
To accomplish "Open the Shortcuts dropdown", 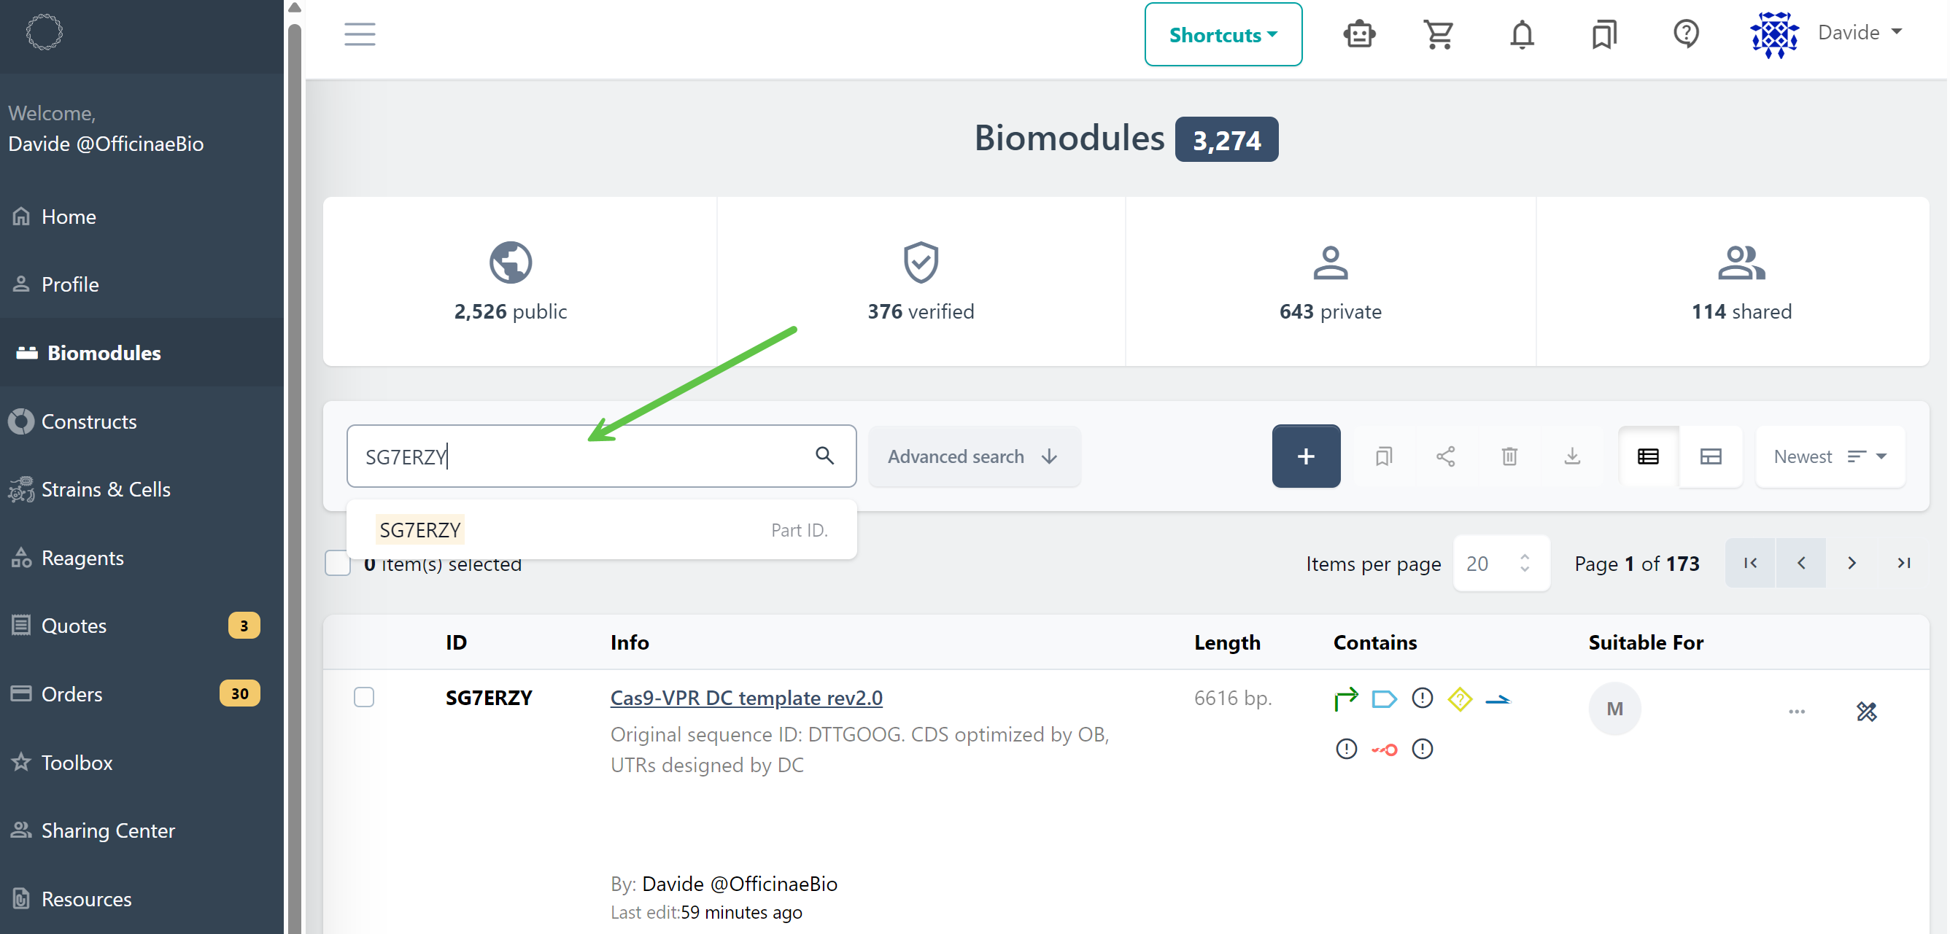I will click(x=1223, y=34).
